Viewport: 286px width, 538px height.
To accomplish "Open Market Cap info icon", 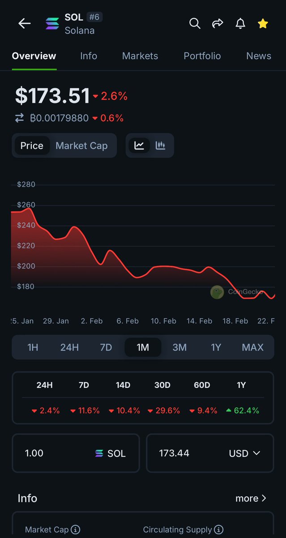I will coord(76,529).
